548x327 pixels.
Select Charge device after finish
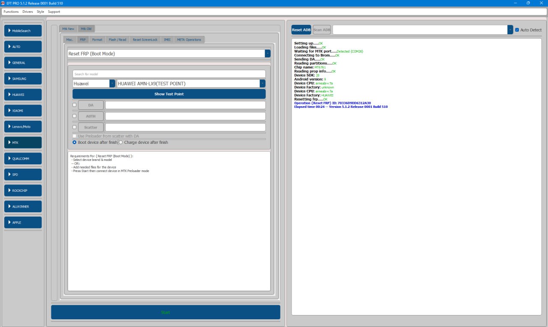121,142
